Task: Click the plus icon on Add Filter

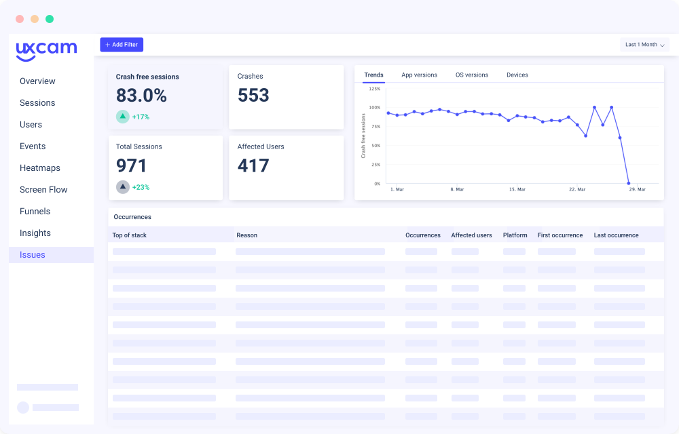Action: click(x=107, y=44)
